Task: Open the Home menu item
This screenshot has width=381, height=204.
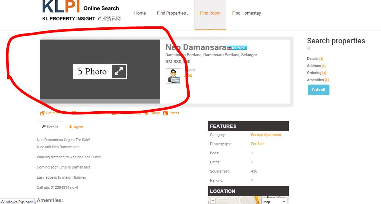Action: (x=140, y=13)
